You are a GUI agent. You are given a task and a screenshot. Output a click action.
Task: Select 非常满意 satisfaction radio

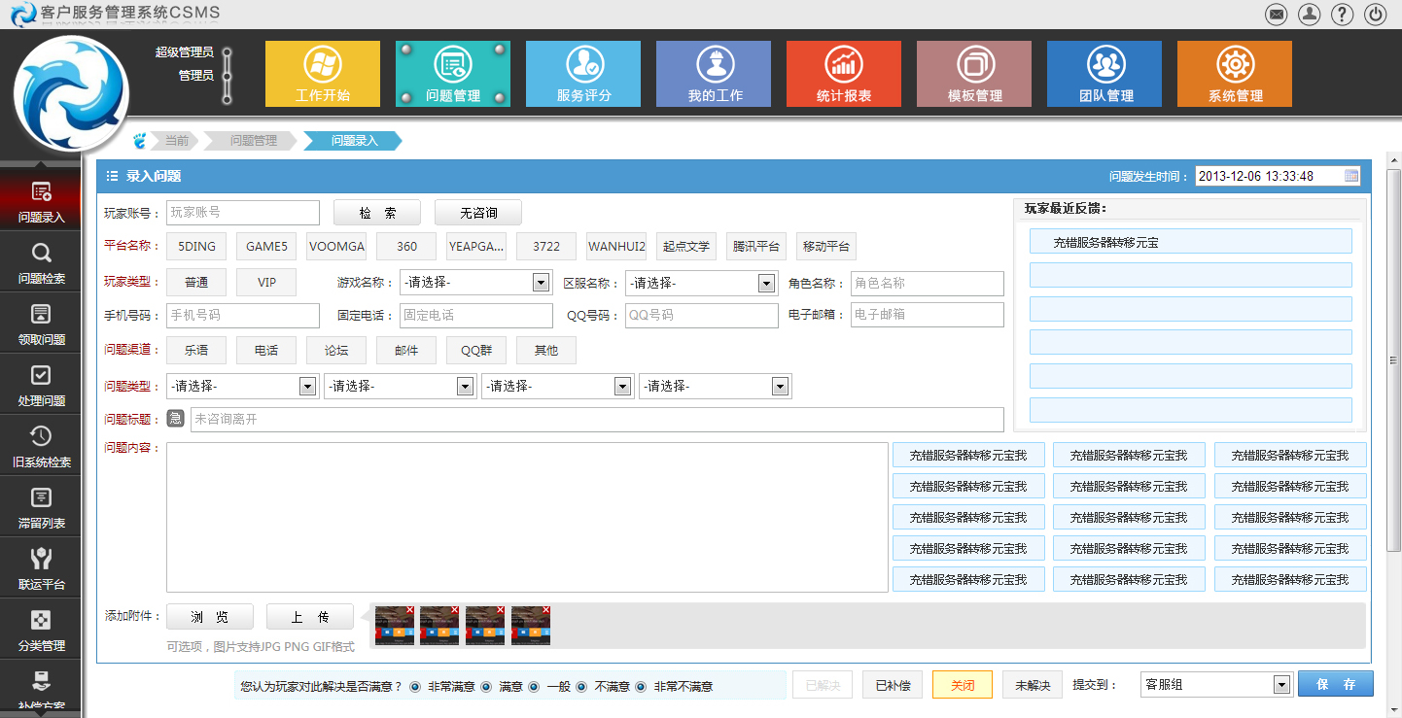coord(415,686)
